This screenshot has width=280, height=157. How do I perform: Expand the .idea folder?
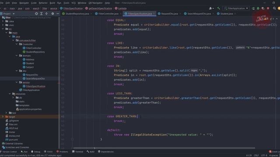pos(3,21)
